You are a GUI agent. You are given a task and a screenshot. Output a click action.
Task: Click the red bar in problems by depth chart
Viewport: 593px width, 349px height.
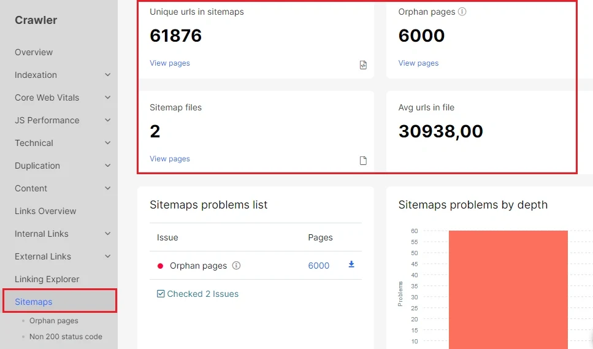coord(508,290)
